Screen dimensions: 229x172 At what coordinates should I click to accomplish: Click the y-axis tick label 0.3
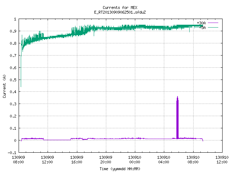(13, 104)
